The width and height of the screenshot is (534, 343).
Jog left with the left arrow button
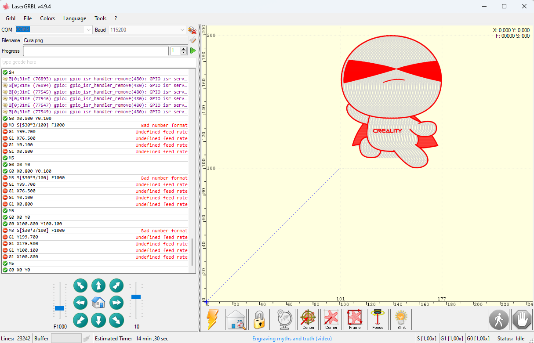tap(80, 303)
